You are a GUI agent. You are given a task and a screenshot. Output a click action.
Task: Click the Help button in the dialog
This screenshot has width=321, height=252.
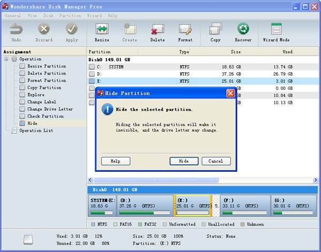coord(116,161)
